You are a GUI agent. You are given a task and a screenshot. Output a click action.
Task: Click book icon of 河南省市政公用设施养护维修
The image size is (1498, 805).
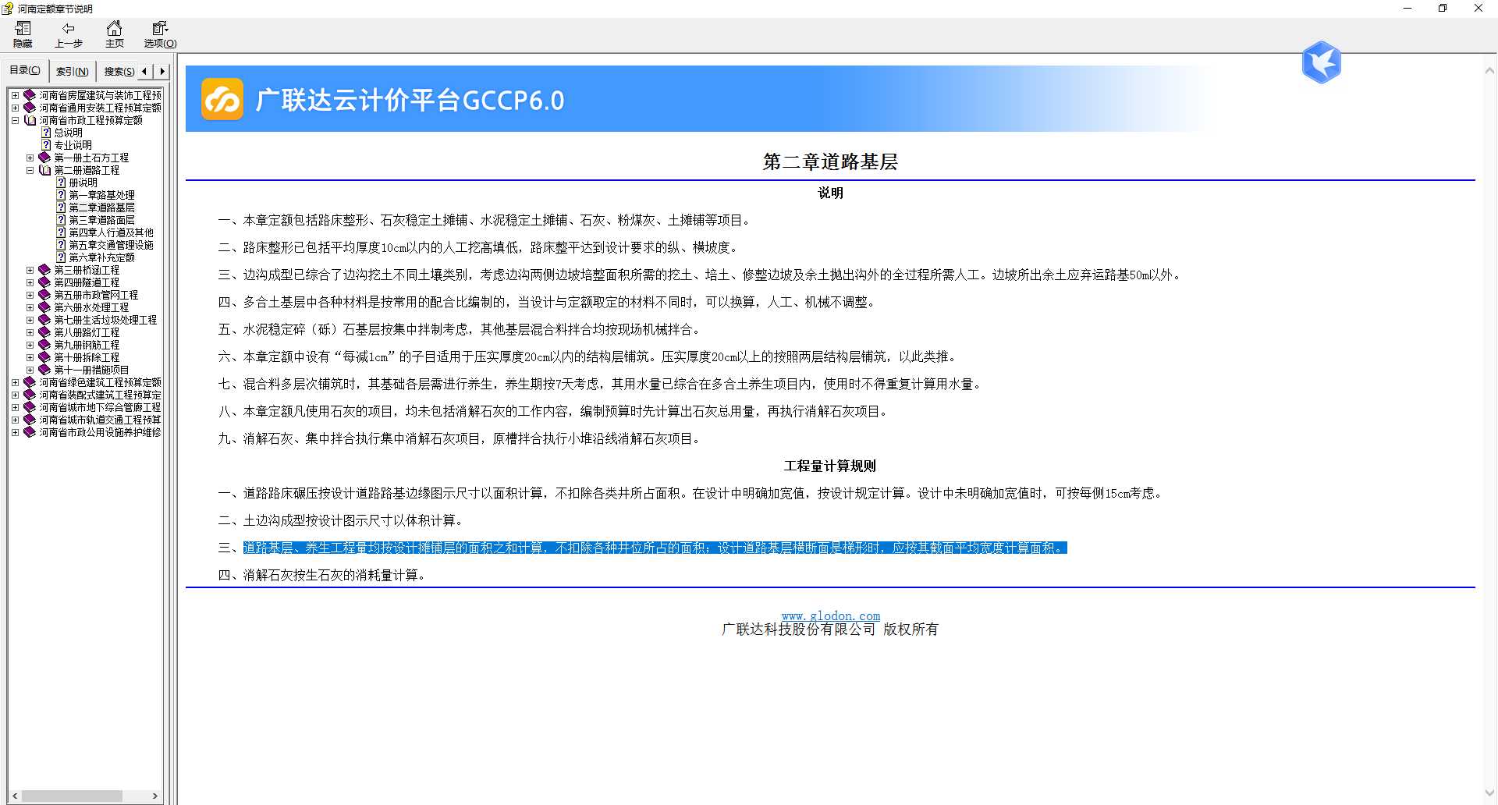pos(30,432)
